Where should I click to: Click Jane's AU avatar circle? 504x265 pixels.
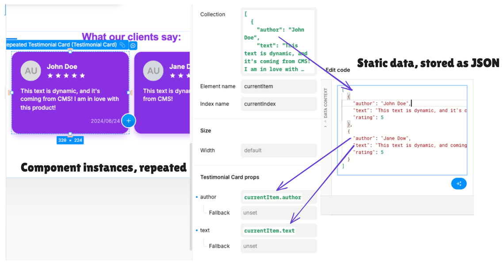(x=153, y=71)
